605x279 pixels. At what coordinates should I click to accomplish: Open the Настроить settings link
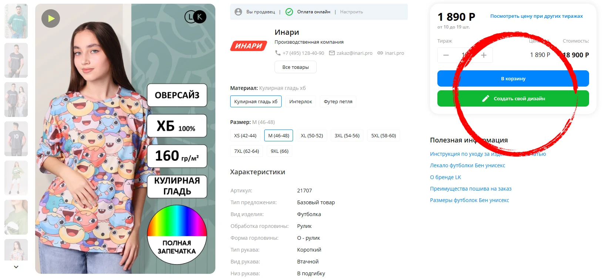click(x=352, y=12)
